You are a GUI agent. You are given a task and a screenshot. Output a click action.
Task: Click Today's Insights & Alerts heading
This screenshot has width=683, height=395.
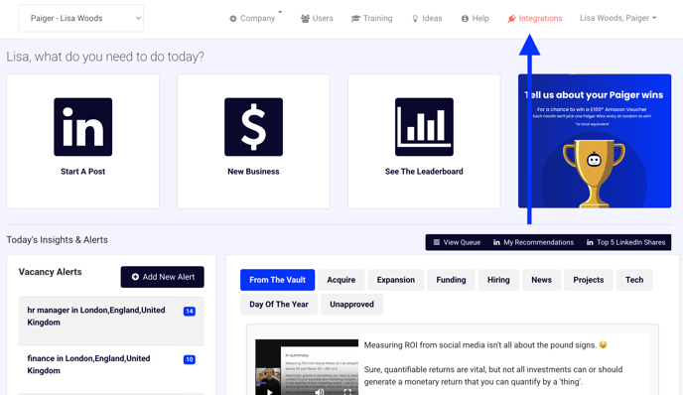pyautogui.click(x=57, y=240)
